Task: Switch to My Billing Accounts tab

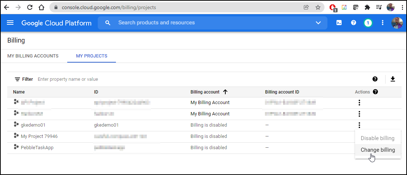Action: coord(33,56)
